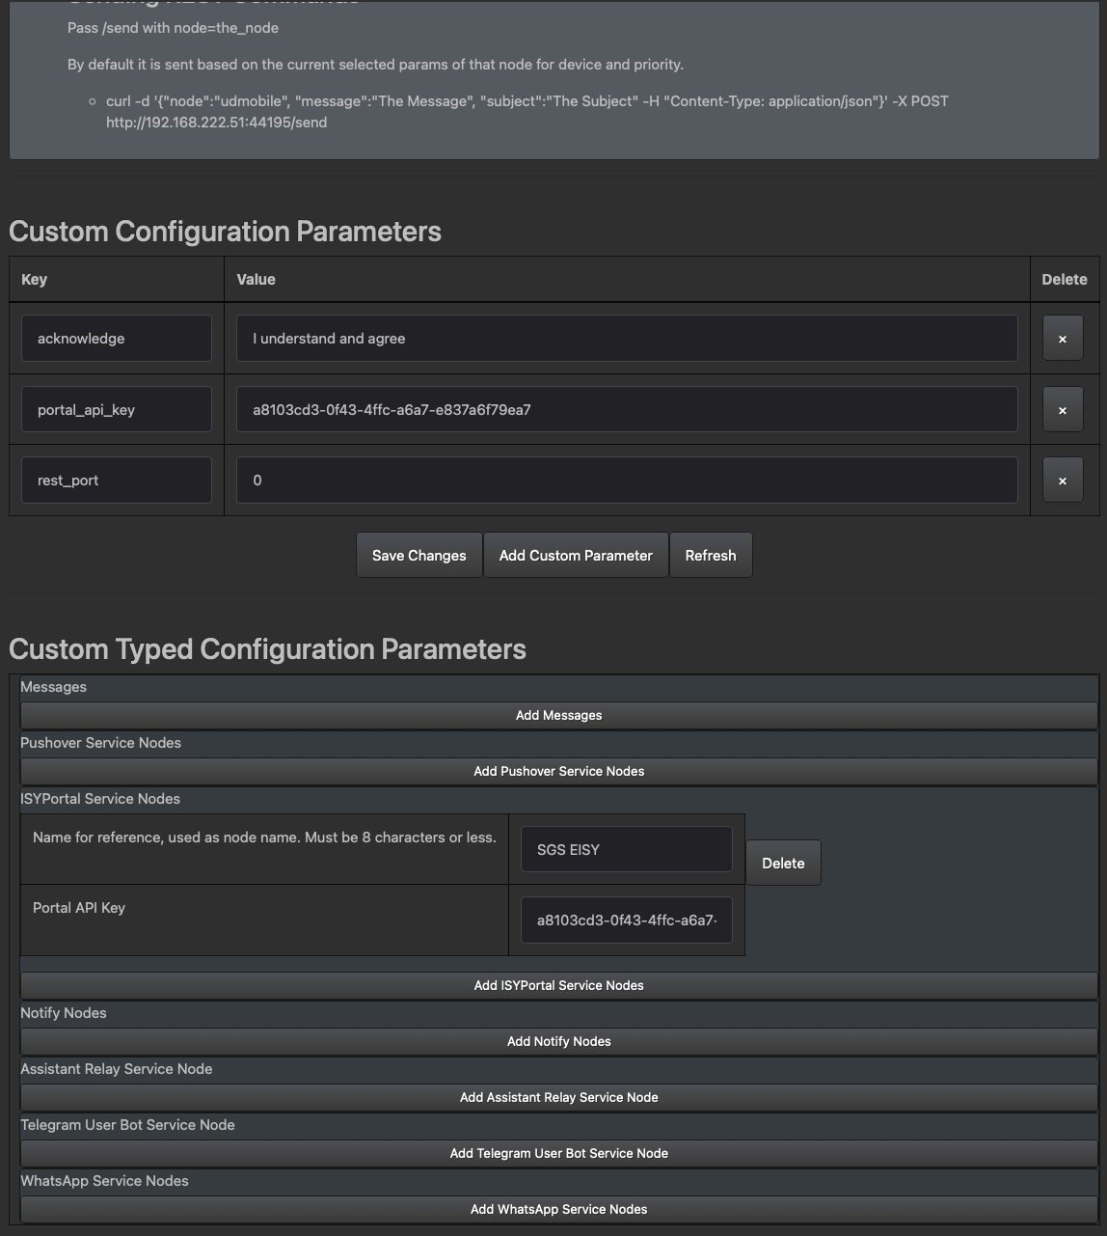1107x1236 pixels.
Task: Click the Key column header
Action: pyautogui.click(x=35, y=280)
